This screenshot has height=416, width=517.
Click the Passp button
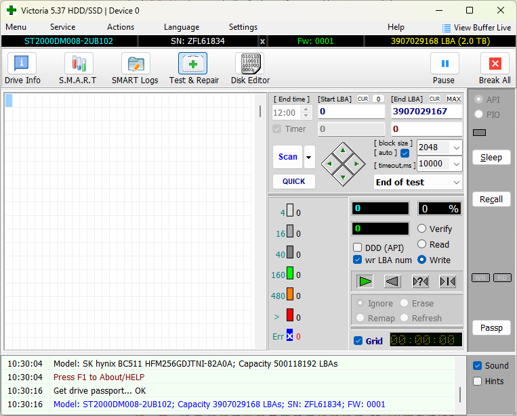coord(491,328)
